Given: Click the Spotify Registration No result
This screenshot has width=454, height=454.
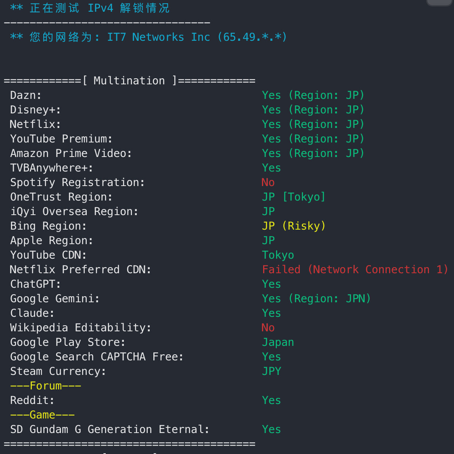Looking at the screenshot, I should pos(268,182).
